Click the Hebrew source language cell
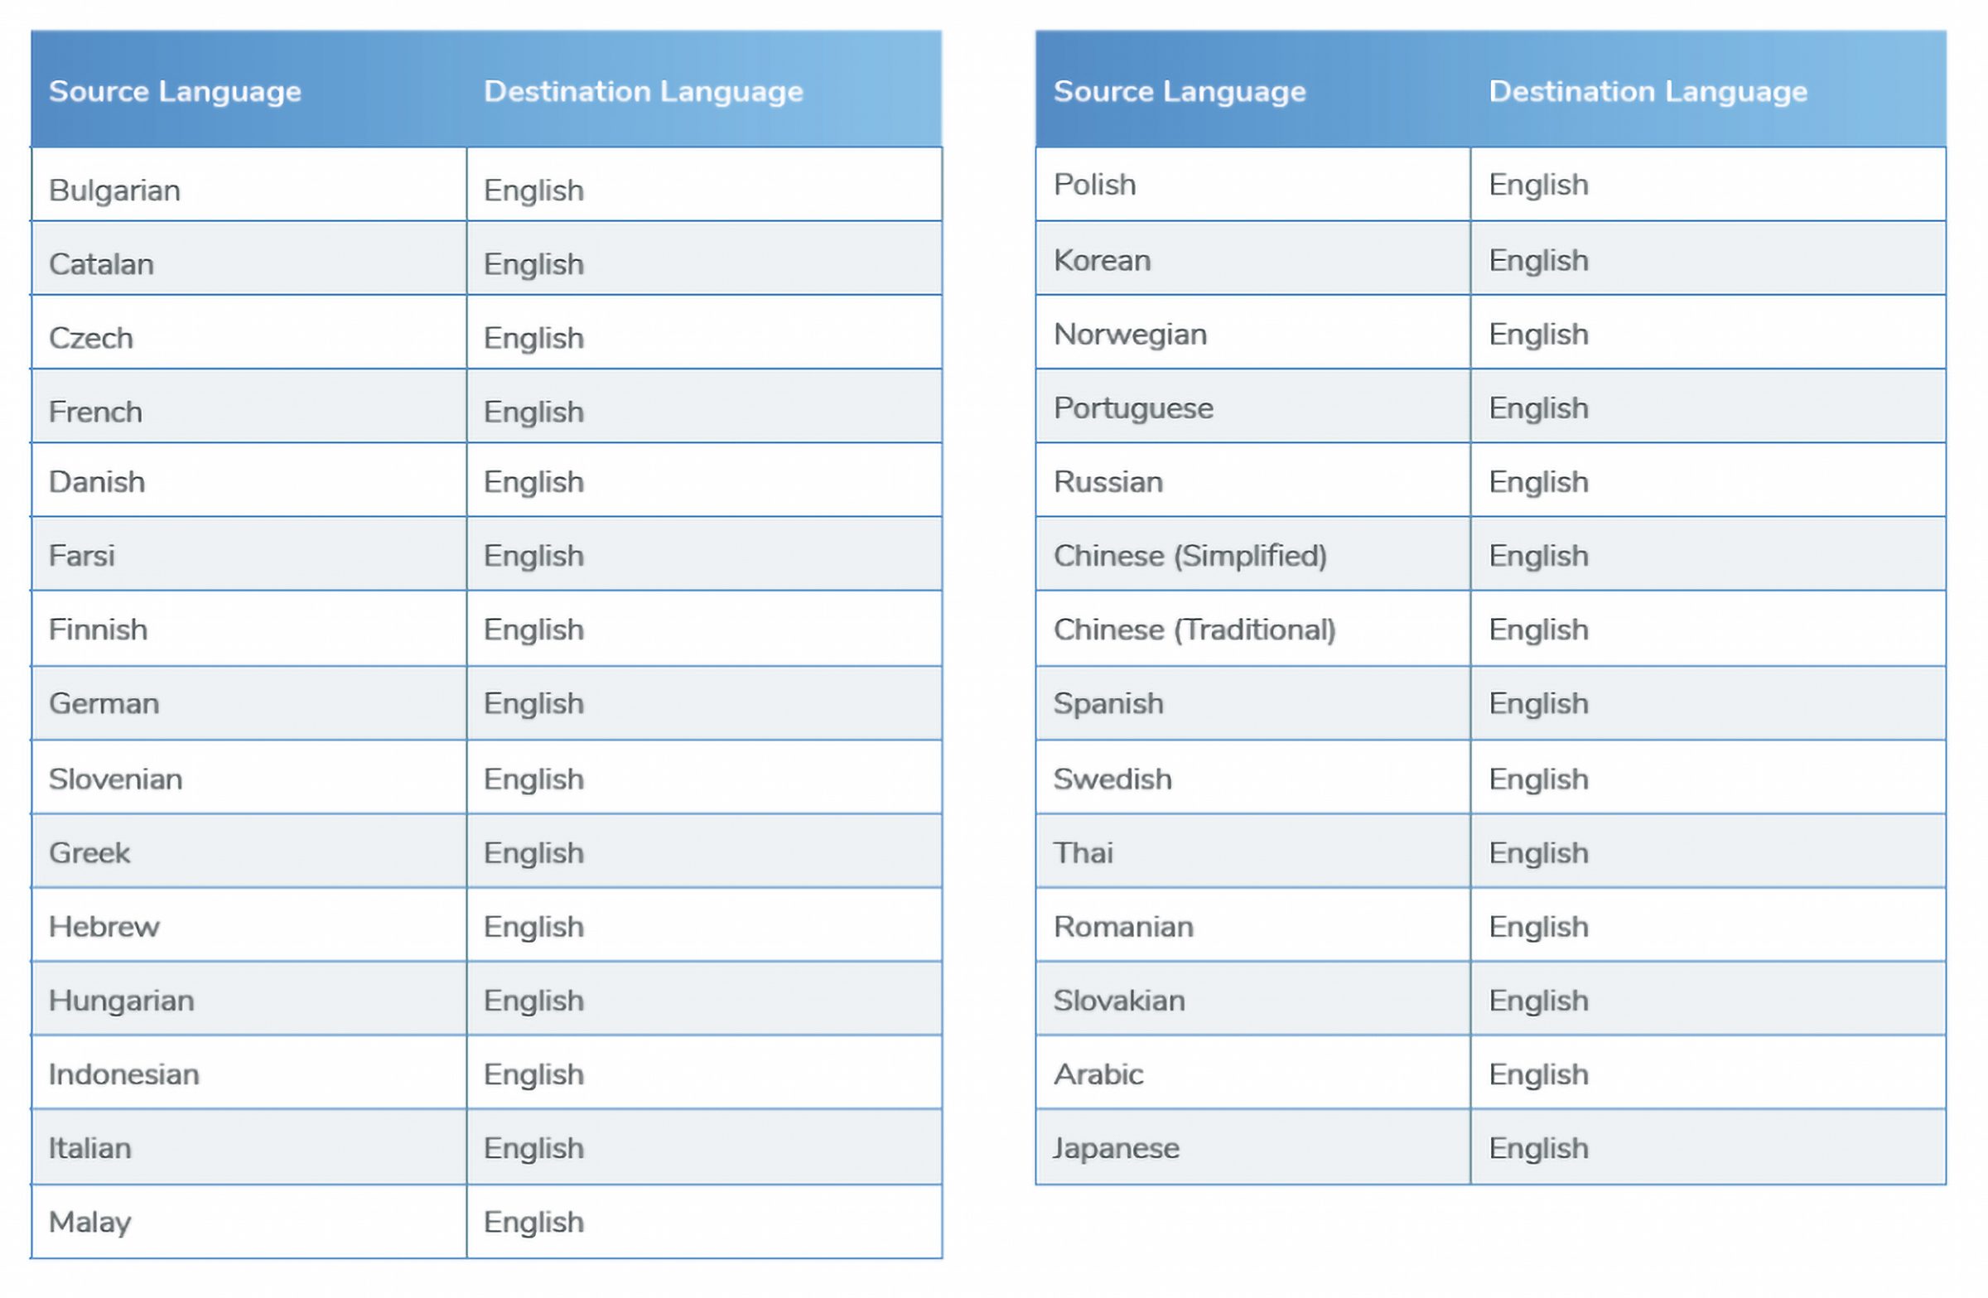Screen dimensions: 1988x1298 [249, 924]
